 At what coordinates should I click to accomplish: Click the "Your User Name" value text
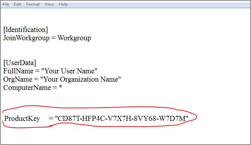point(69,71)
